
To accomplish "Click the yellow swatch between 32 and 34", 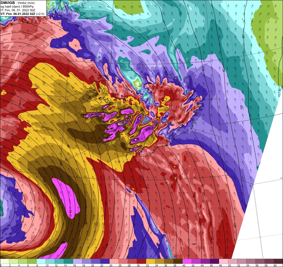I will click(151, 261).
